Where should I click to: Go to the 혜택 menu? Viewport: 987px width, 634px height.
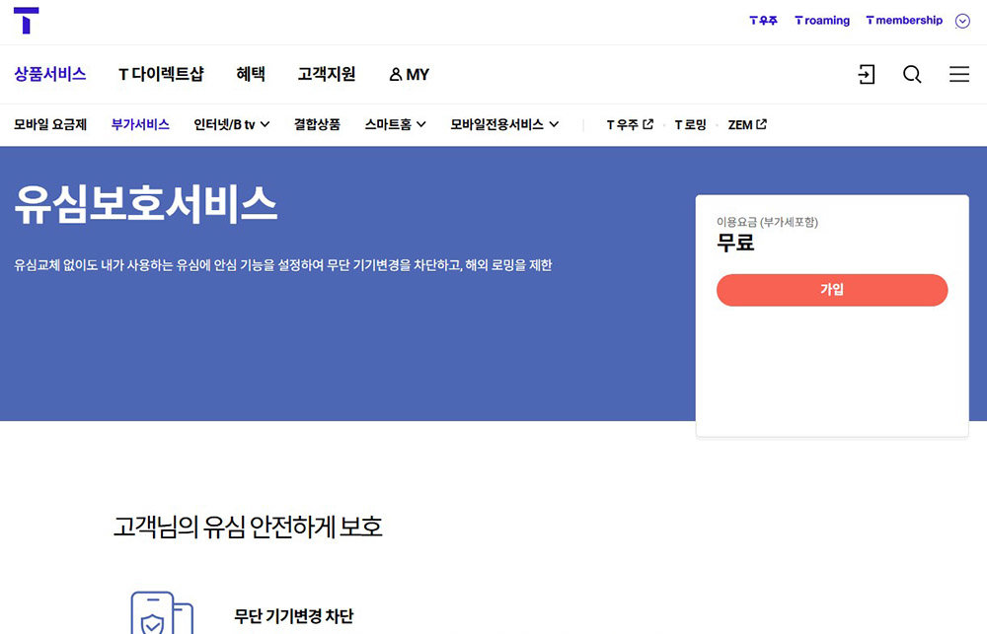click(x=251, y=75)
